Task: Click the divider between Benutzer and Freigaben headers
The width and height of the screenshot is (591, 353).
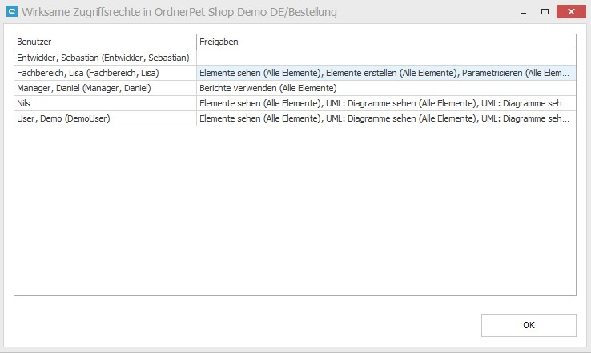Action: pos(196,42)
